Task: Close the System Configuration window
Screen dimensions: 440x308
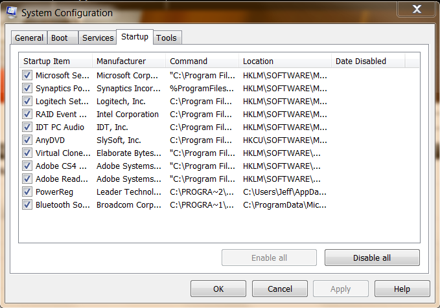Action: point(417,9)
